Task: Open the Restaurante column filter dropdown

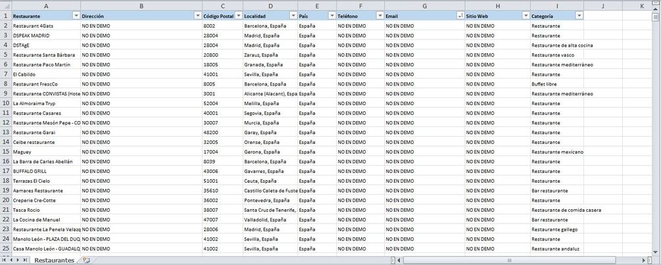Action: [76, 16]
